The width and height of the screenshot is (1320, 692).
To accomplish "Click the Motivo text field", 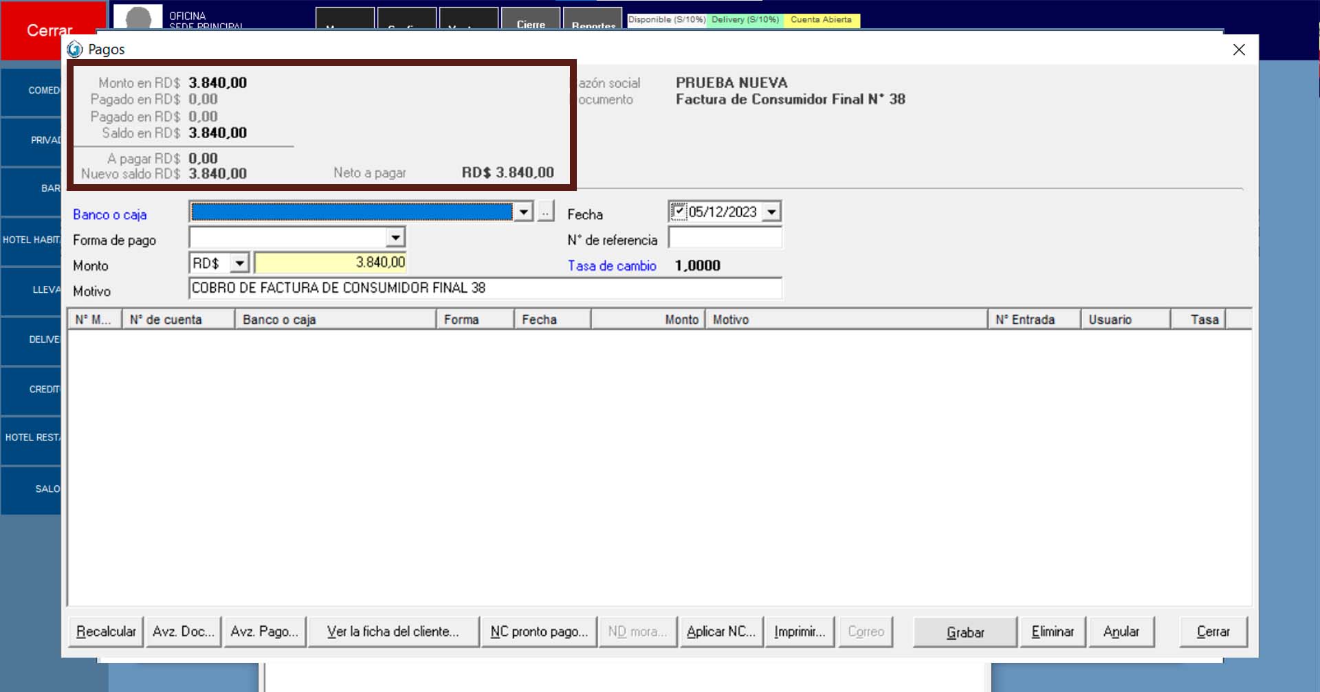I will 485,289.
